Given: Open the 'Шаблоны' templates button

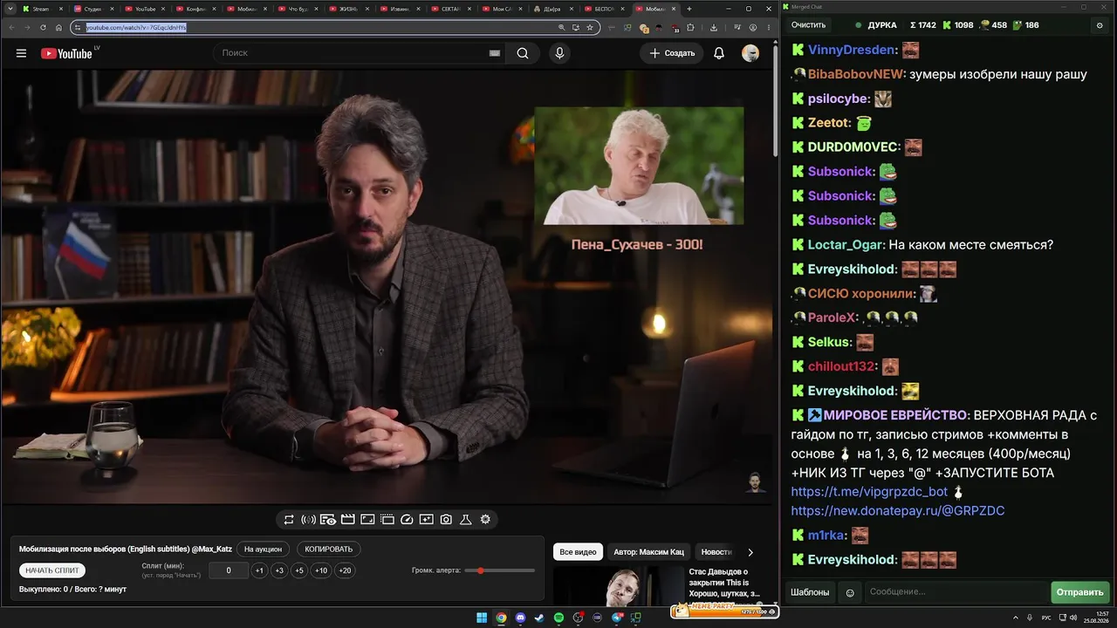Looking at the screenshot, I should (x=810, y=592).
